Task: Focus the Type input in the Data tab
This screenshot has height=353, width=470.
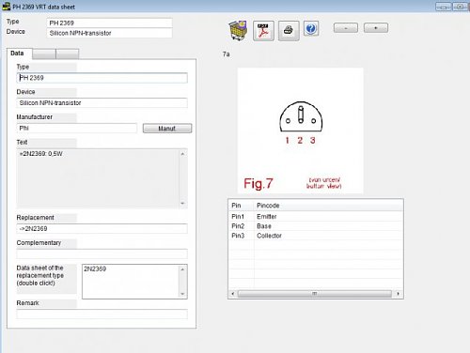Action: [x=102, y=78]
